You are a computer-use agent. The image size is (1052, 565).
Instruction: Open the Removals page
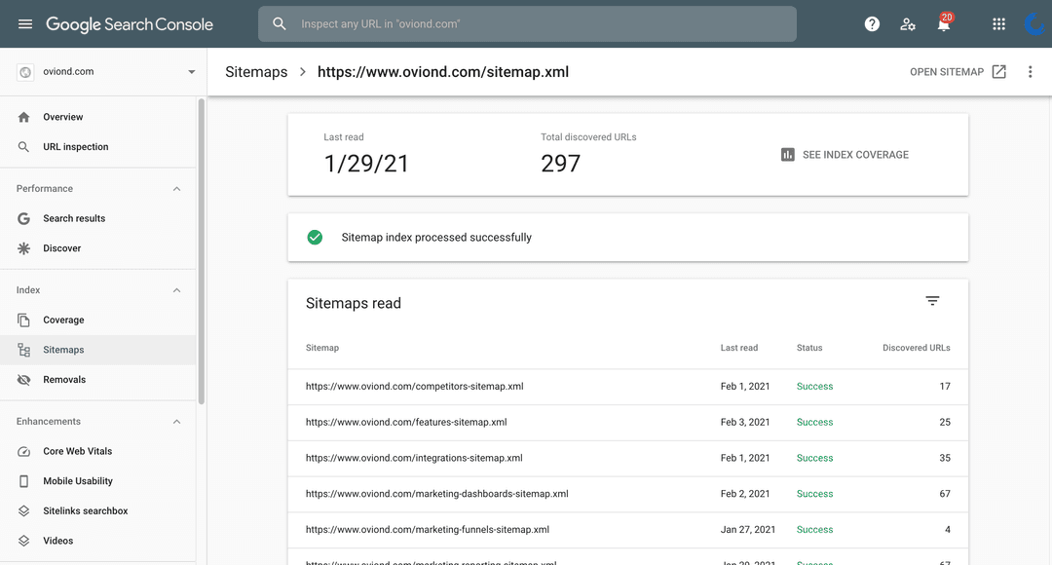coord(98,380)
